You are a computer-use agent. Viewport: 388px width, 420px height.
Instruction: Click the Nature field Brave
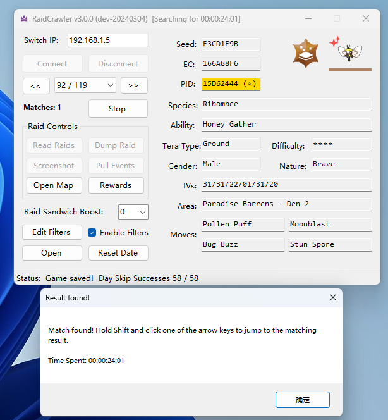(x=341, y=164)
